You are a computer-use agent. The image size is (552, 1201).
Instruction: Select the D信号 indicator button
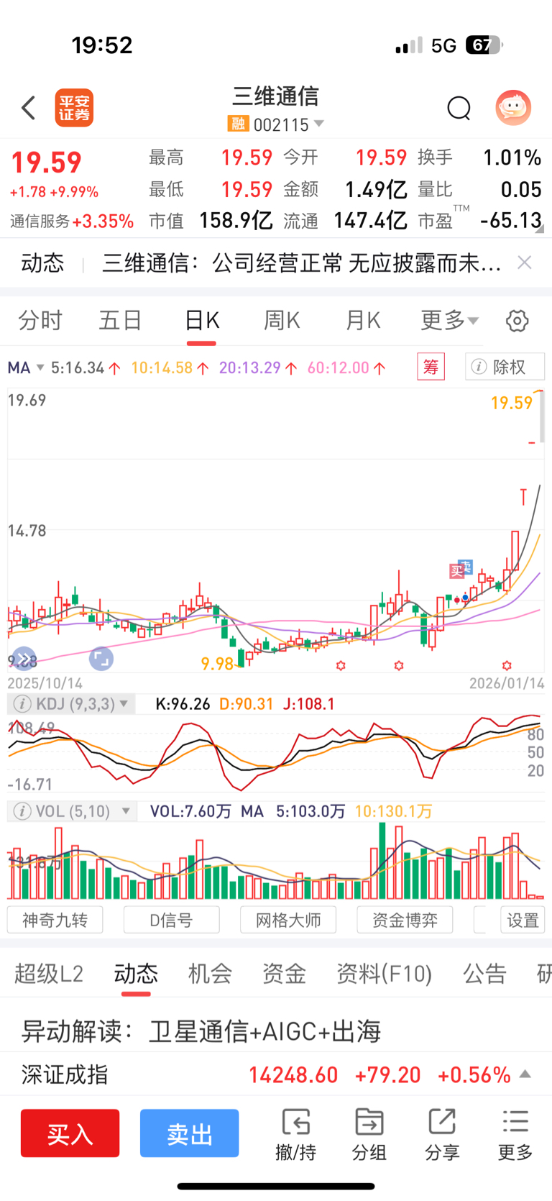(171, 920)
